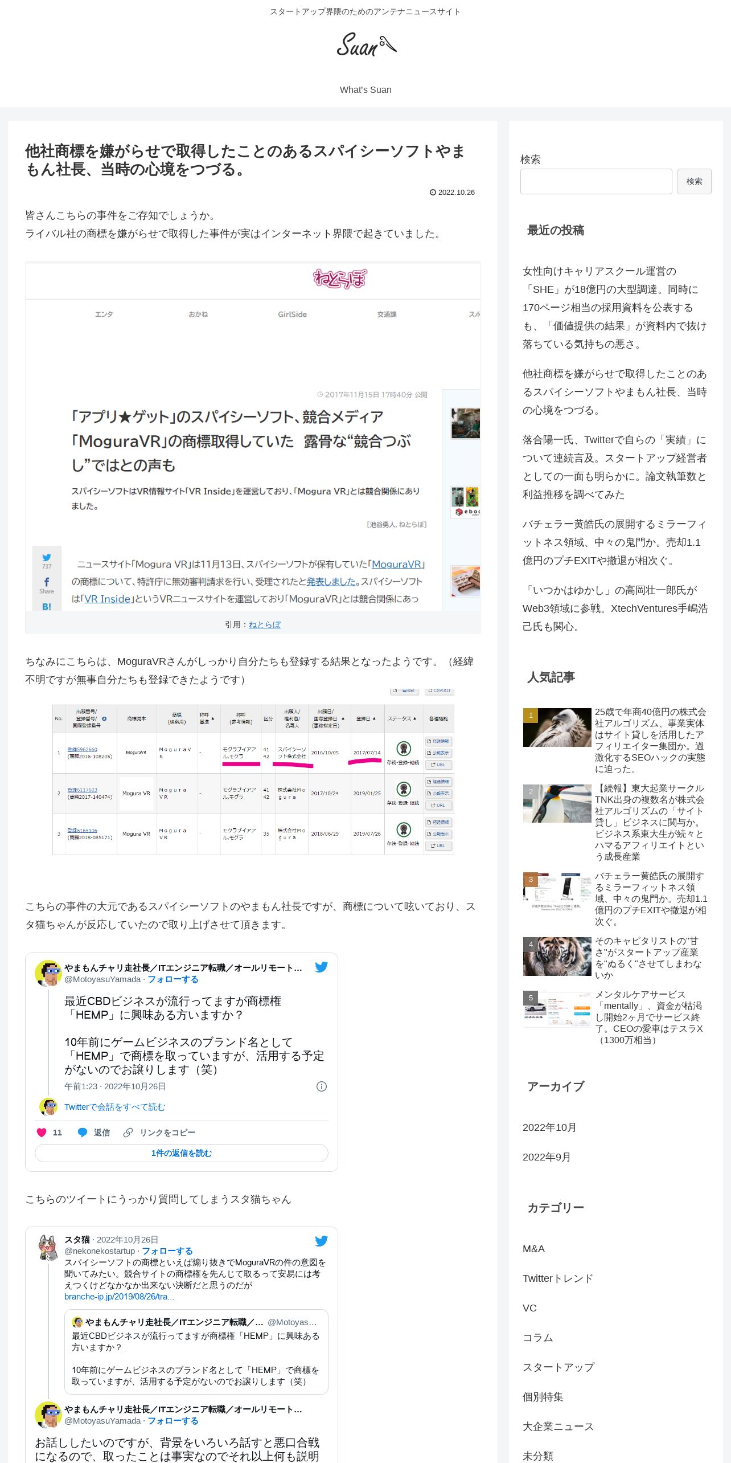Click the 検索 search button
Image resolution: width=731 pixels, height=1463 pixels.
tap(694, 181)
